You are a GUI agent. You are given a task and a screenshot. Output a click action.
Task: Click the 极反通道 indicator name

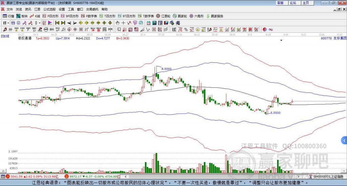tap(25, 38)
